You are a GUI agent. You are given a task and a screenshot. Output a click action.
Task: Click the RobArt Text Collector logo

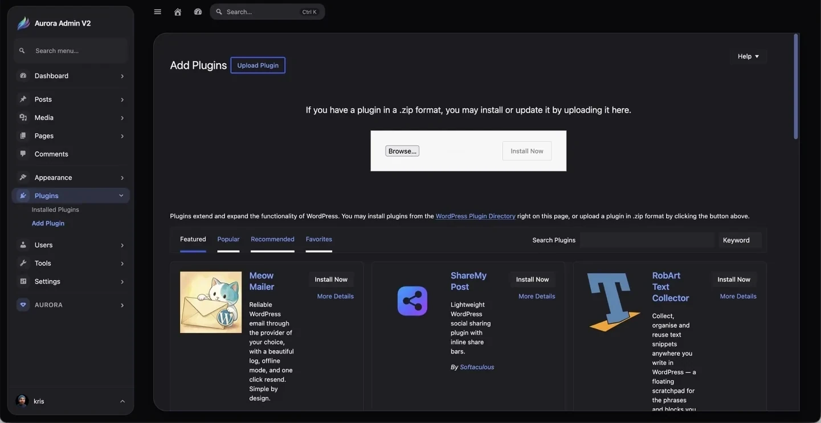614,302
